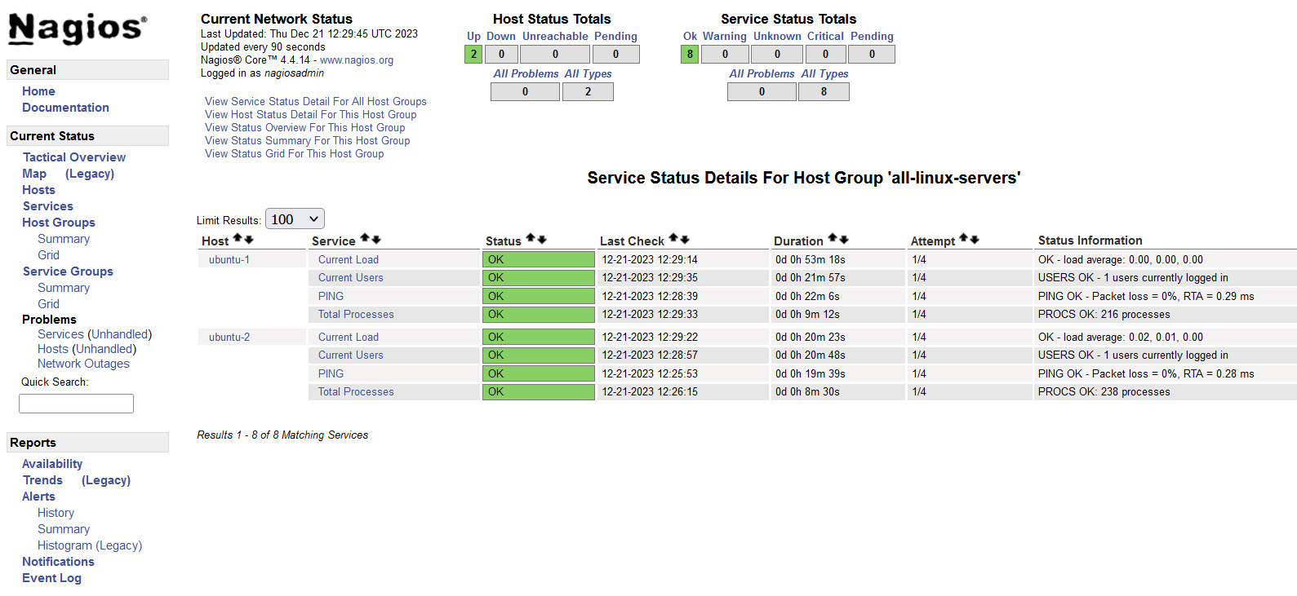
Task: Focus the Quick Search input field
Action: [76, 404]
